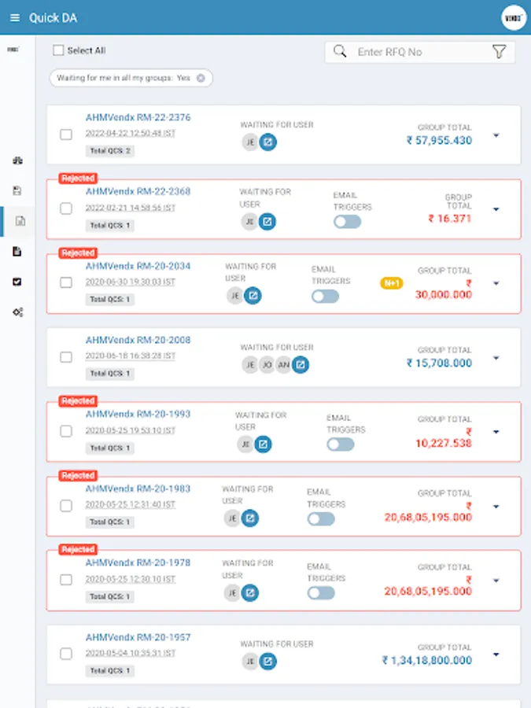Image resolution: width=531 pixels, height=708 pixels.
Task: Toggle Email Triggers for RM-20-1993
Action: [x=341, y=444]
